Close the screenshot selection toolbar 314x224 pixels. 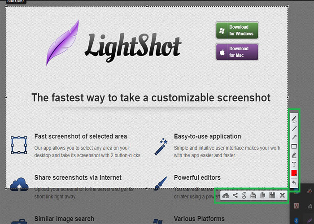click(282, 195)
